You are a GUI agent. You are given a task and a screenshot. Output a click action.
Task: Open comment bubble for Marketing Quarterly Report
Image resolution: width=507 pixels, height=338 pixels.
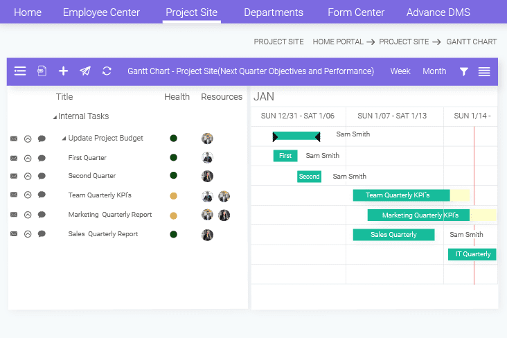(42, 215)
